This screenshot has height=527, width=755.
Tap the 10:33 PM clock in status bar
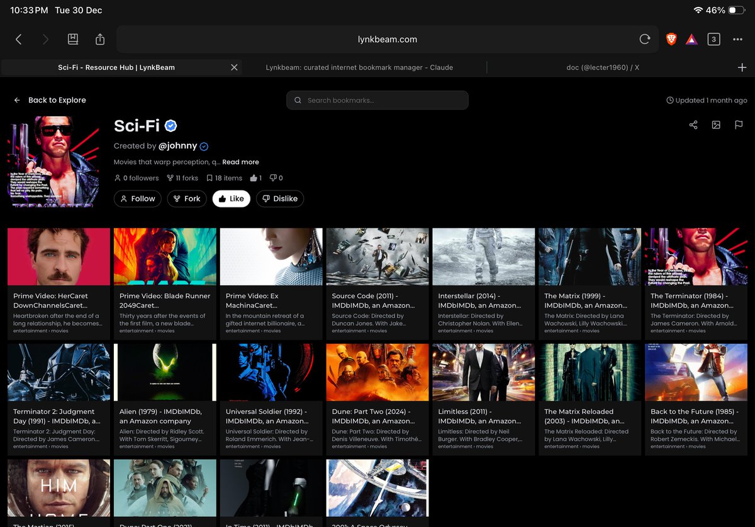click(x=30, y=10)
